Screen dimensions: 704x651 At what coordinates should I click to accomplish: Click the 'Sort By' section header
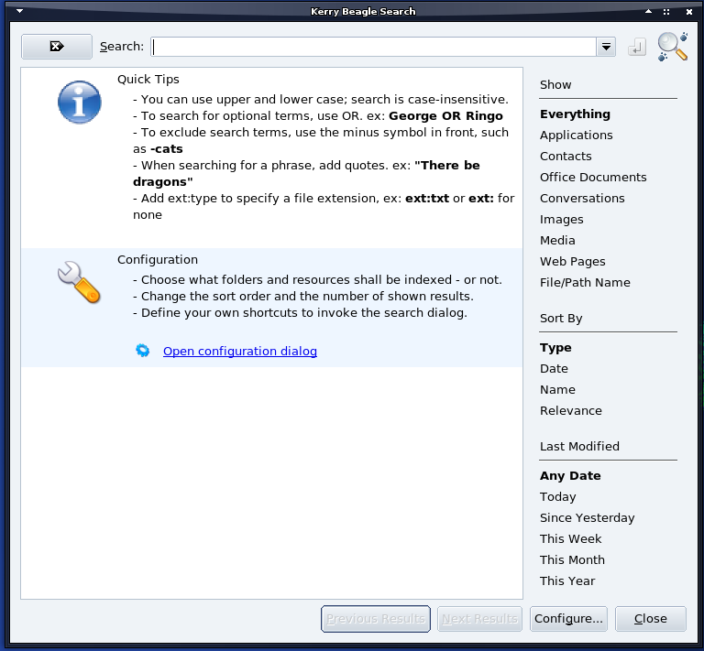[x=561, y=319]
